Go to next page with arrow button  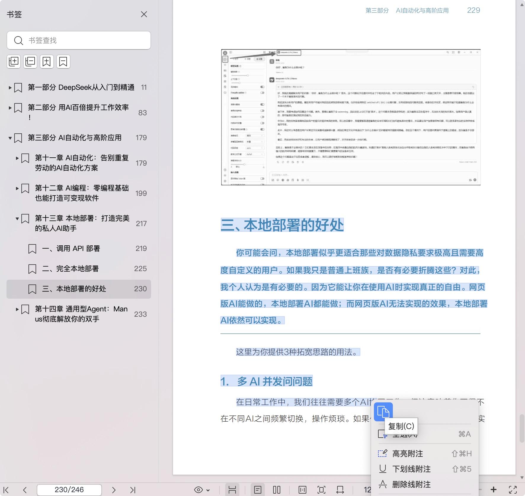tap(114, 490)
